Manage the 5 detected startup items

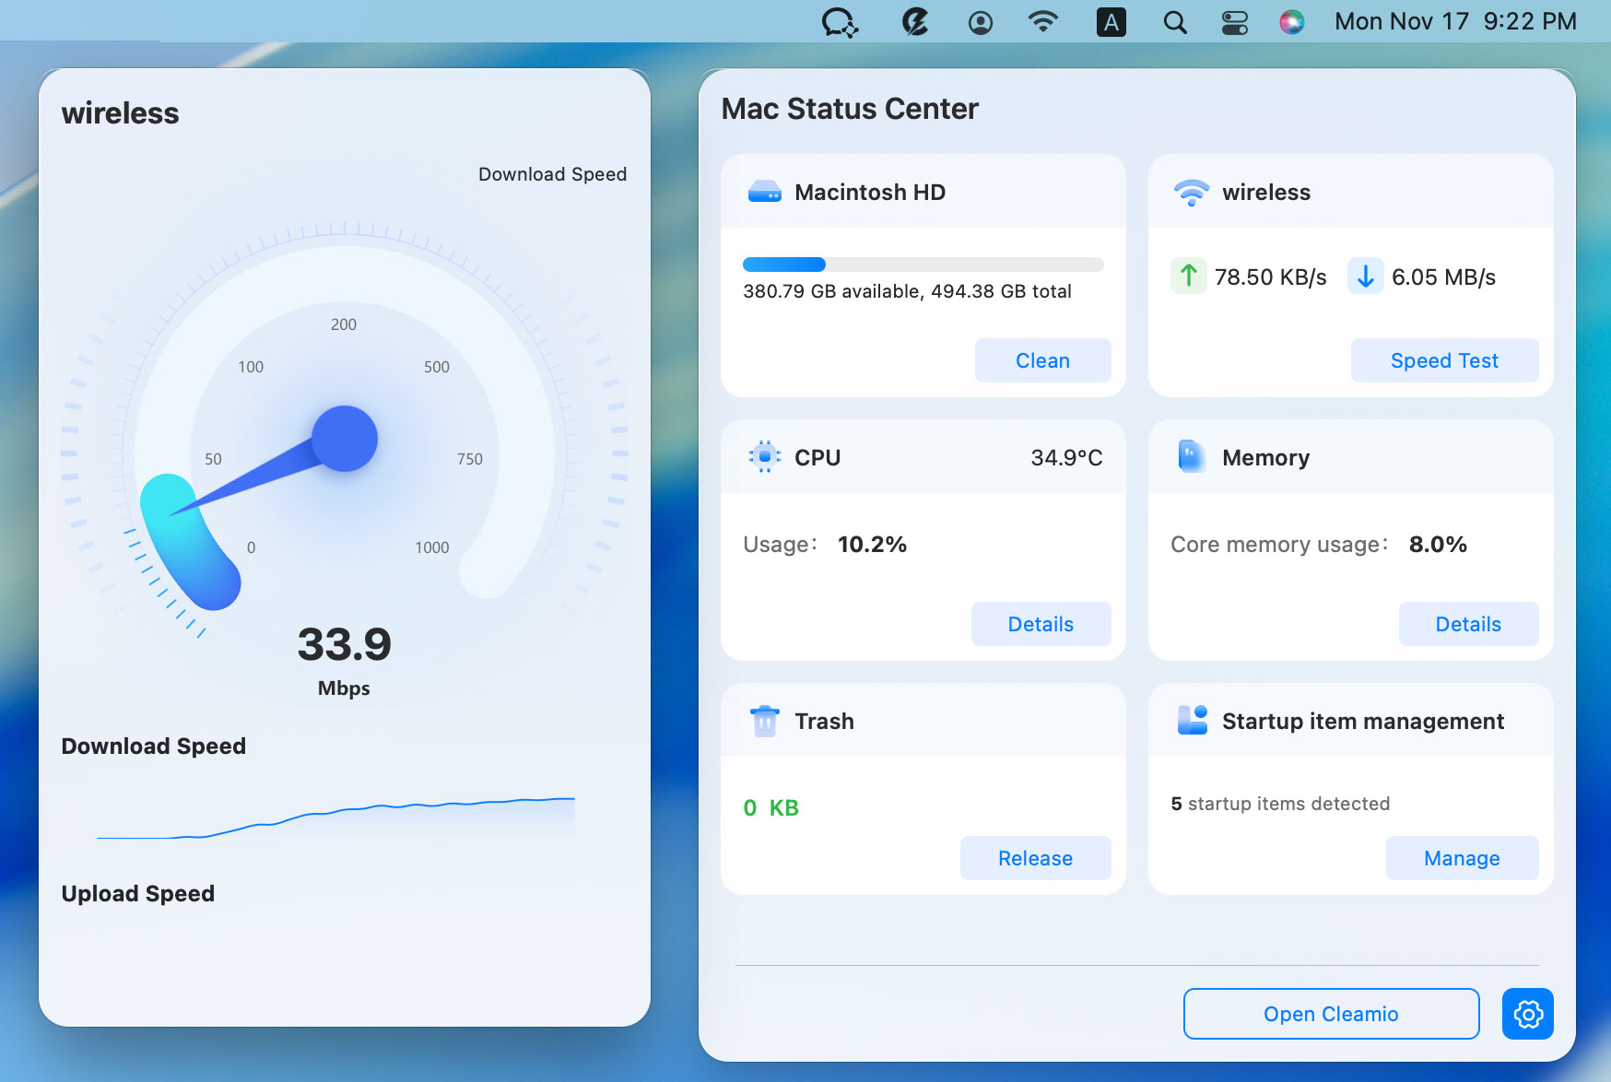tap(1462, 858)
